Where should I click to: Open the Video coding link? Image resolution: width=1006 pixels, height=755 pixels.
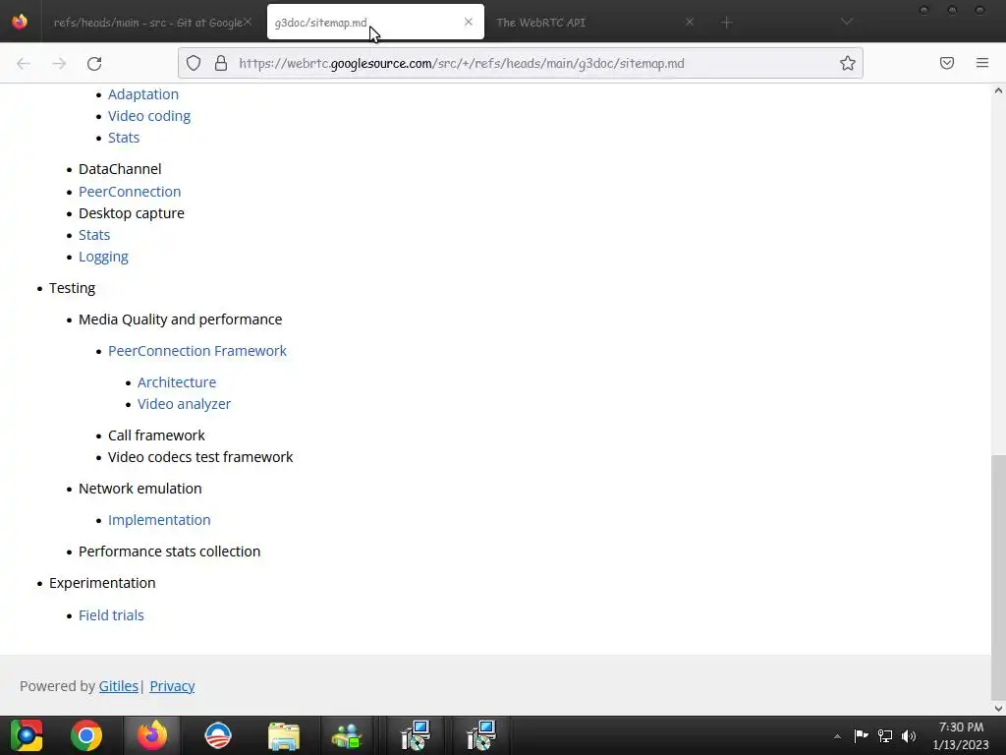point(149,116)
